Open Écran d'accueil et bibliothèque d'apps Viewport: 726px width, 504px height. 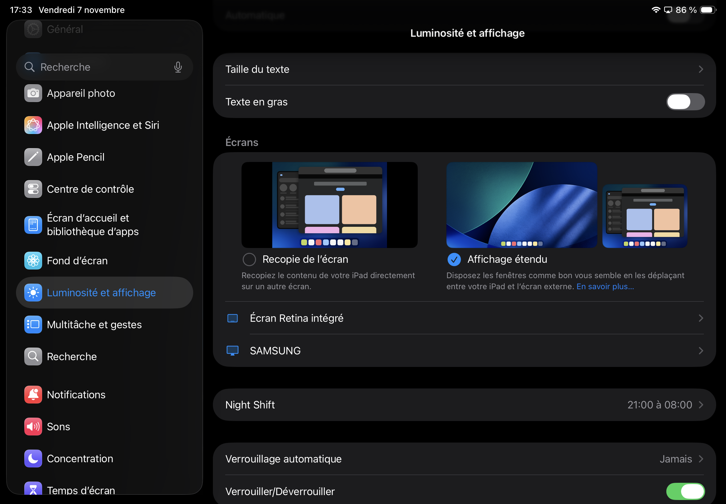pyautogui.click(x=93, y=225)
